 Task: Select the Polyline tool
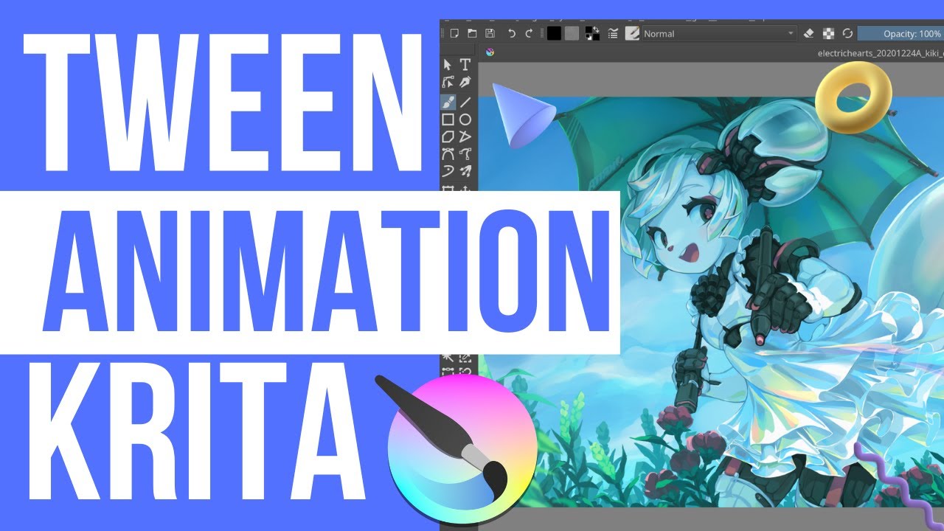coord(465,137)
